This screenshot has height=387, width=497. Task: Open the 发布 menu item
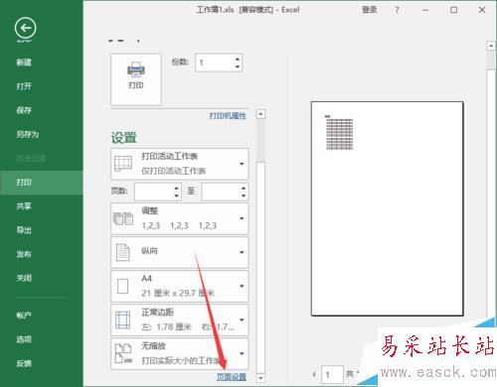point(24,254)
